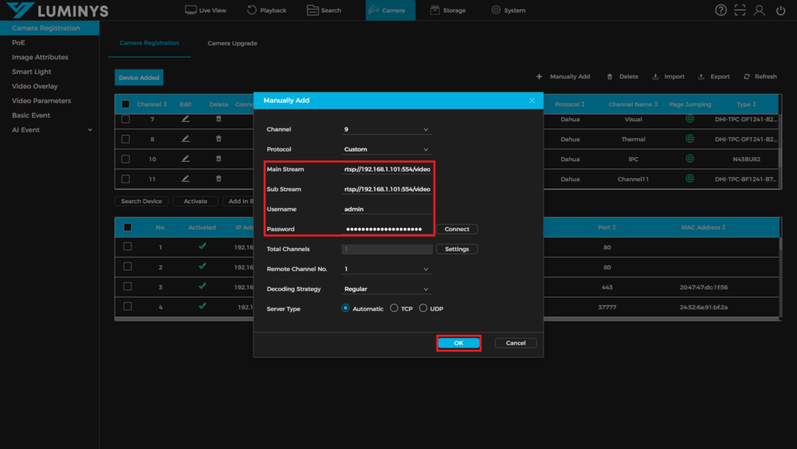The height and width of the screenshot is (449, 797).
Task: Click the scan frame icon in header
Action: click(x=740, y=10)
